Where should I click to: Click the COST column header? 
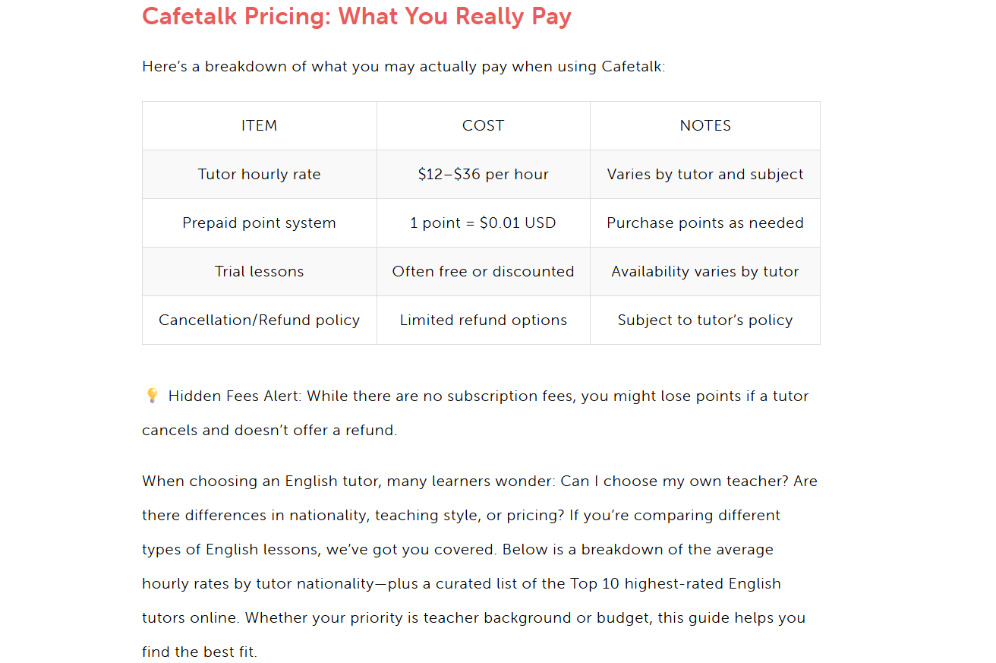tap(483, 126)
